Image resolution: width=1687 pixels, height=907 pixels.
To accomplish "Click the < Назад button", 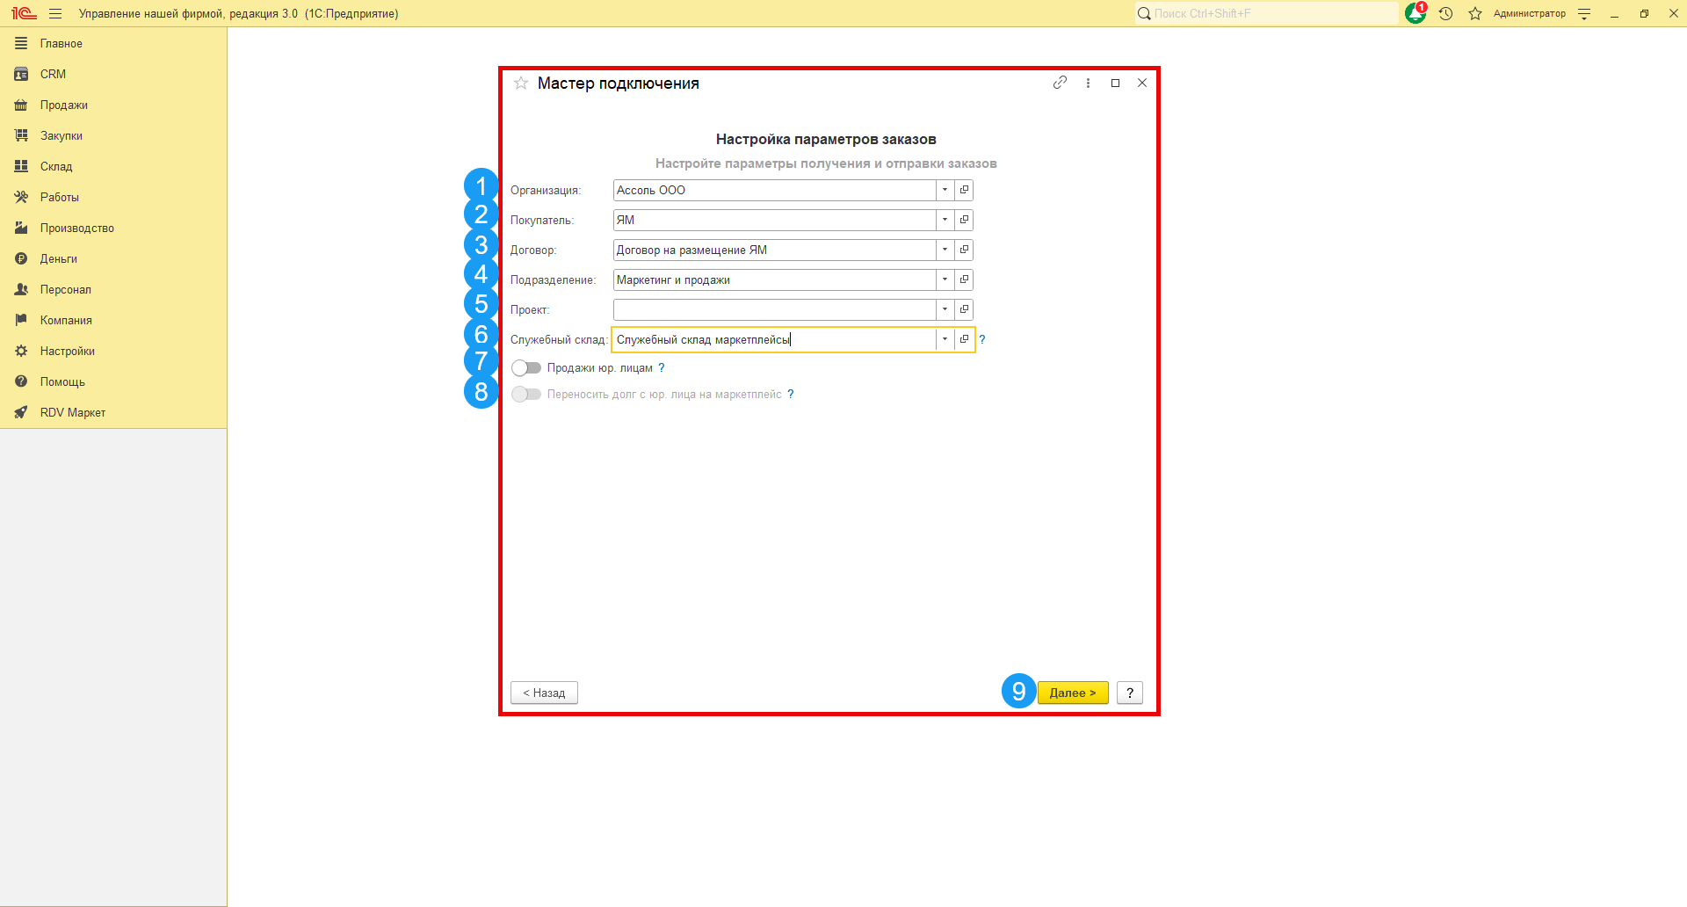I will coord(544,693).
